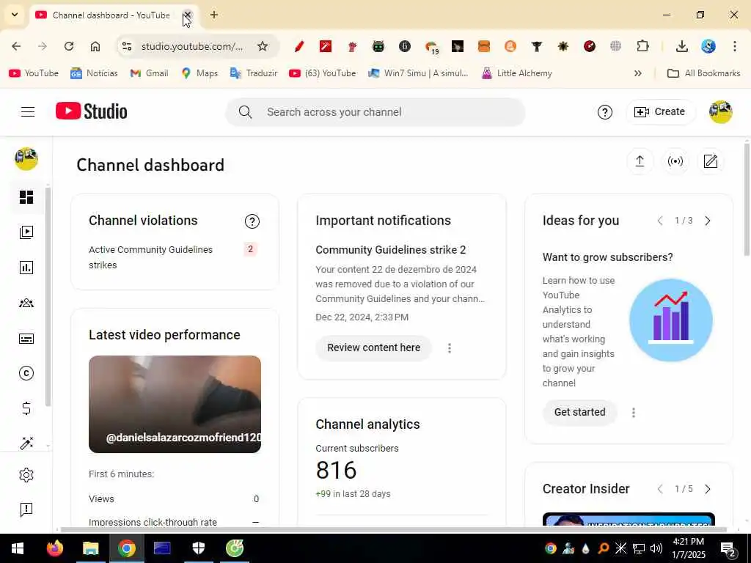This screenshot has width=751, height=563.
Task: Click the channel avatar in left sidebar
Action: 26,159
